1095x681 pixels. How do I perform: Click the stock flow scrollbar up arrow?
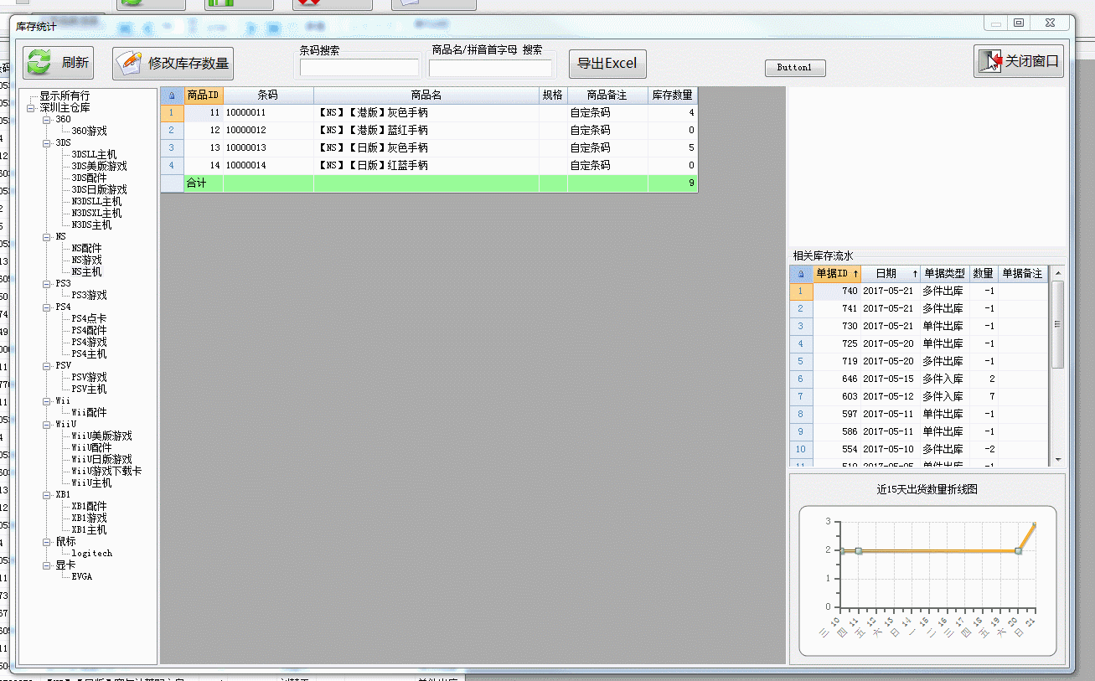1057,273
